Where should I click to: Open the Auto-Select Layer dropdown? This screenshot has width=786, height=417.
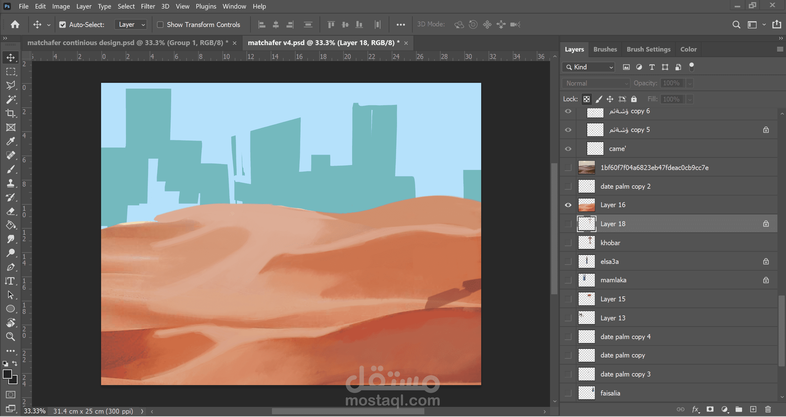coord(131,25)
